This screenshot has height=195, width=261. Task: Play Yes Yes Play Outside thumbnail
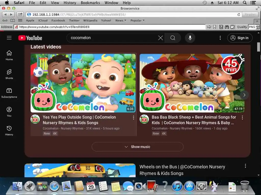[x=83, y=83]
